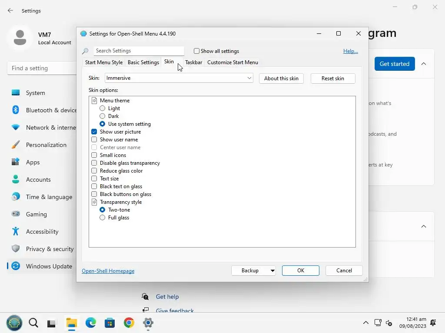Viewport: 445px width, 333px height.
Task: Uncheck Show user picture
Action: point(94,132)
